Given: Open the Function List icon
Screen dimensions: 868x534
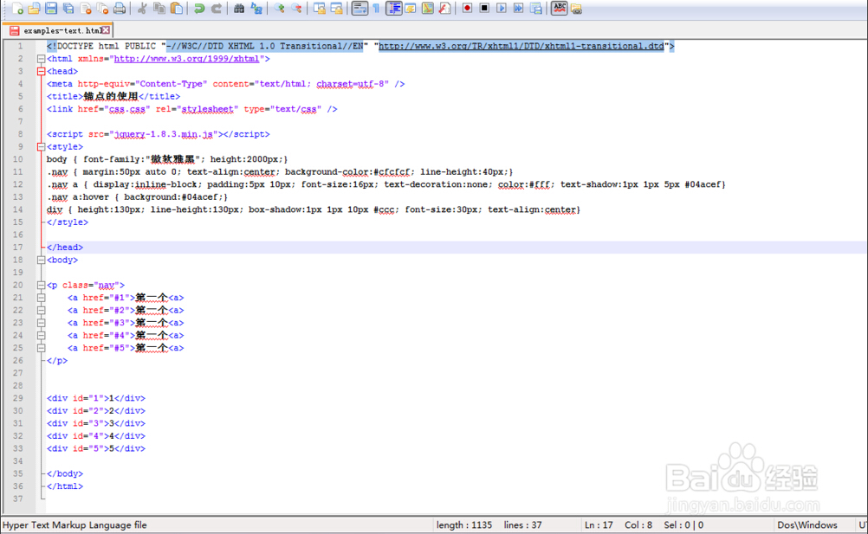Looking at the screenshot, I should click(x=444, y=9).
